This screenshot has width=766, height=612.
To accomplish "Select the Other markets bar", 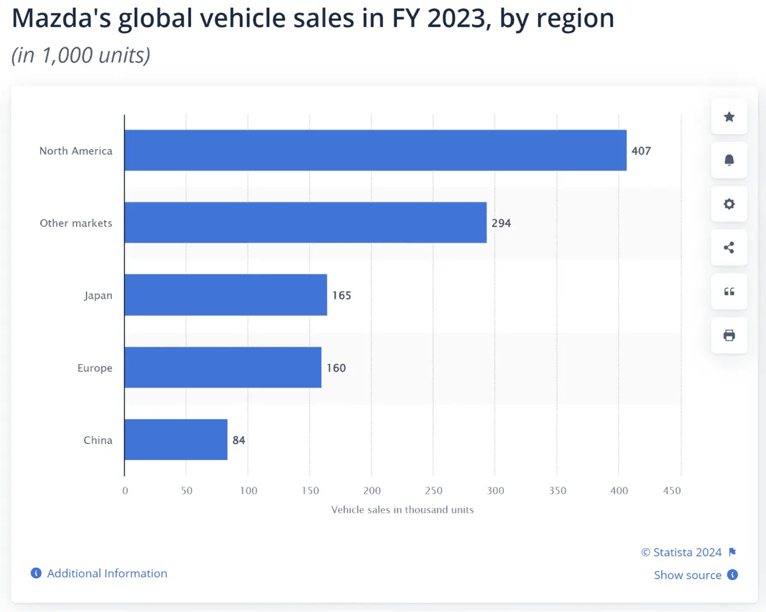I will click(x=305, y=223).
